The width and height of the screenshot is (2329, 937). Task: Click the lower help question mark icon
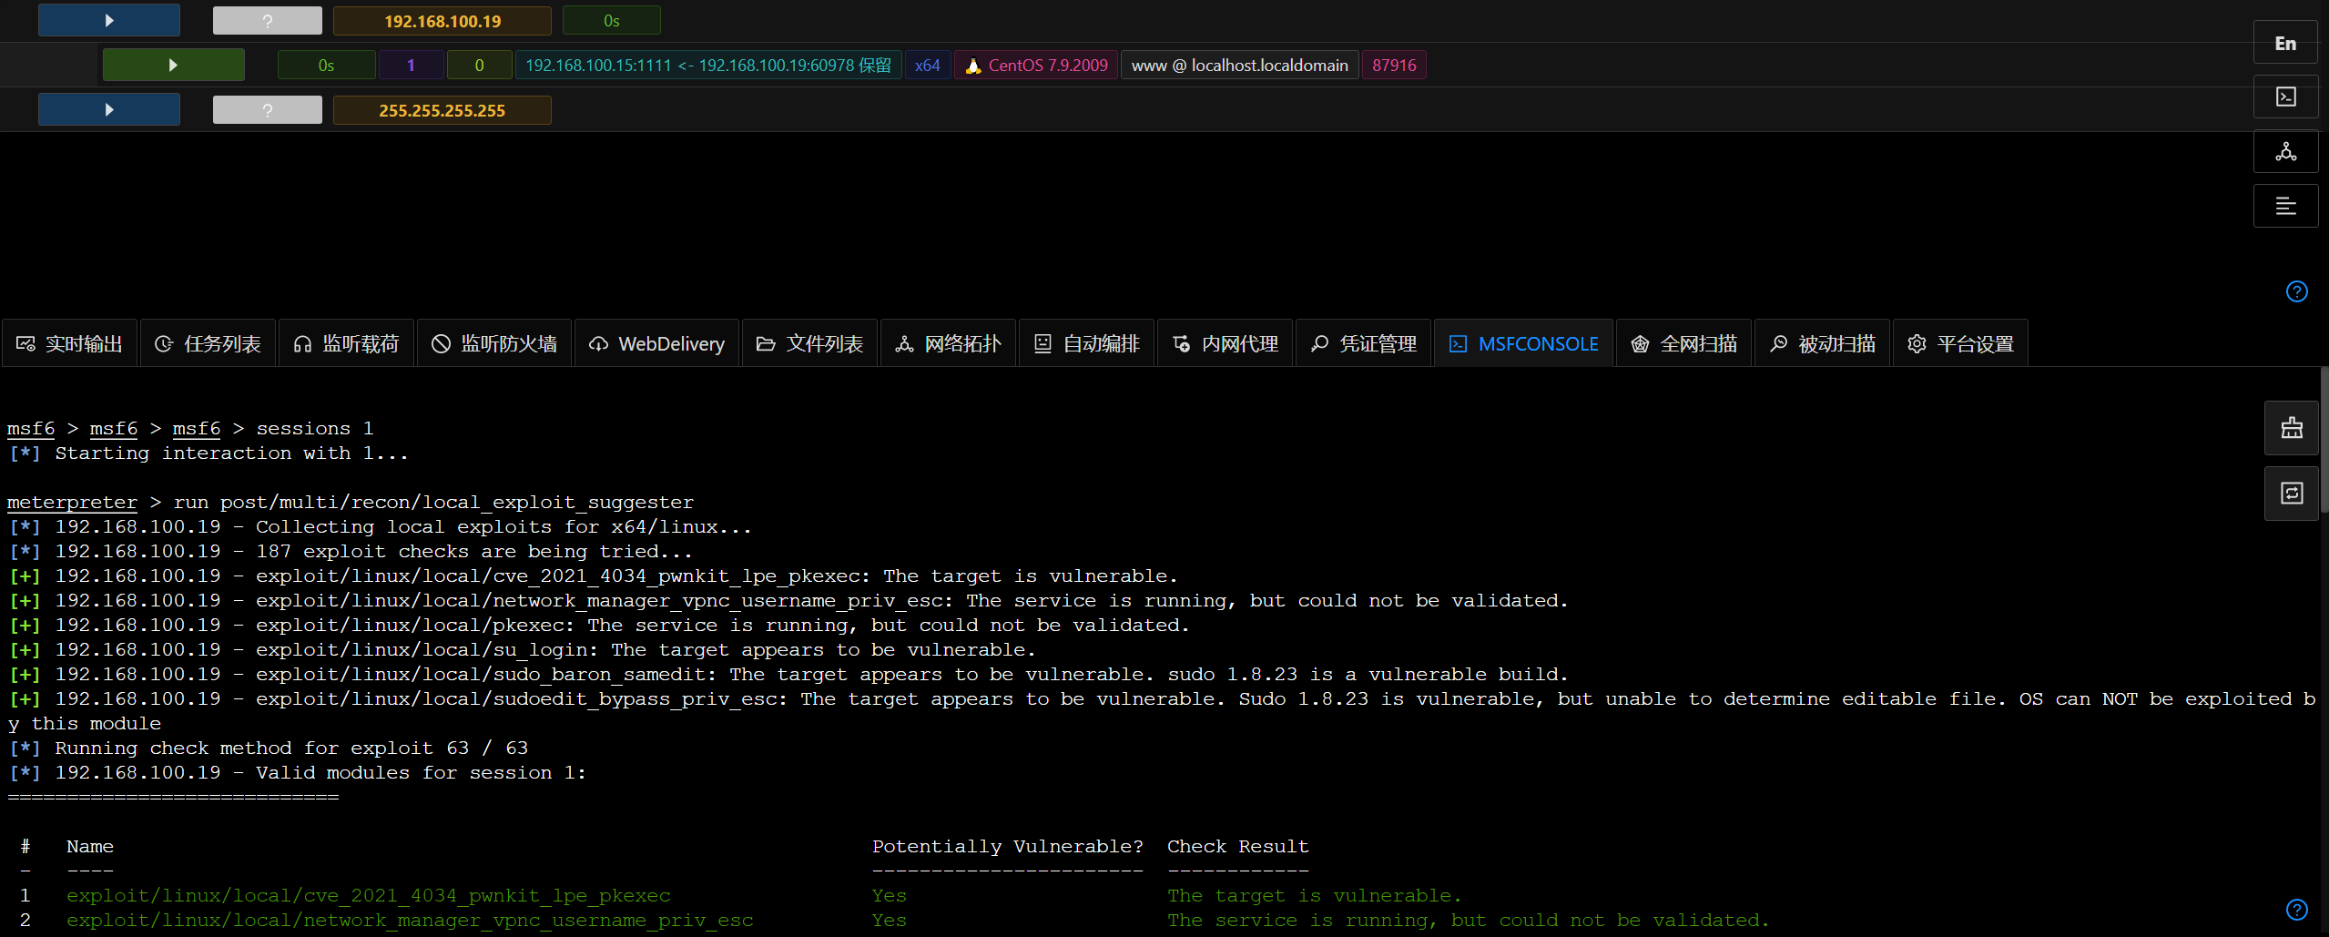pos(2296,909)
